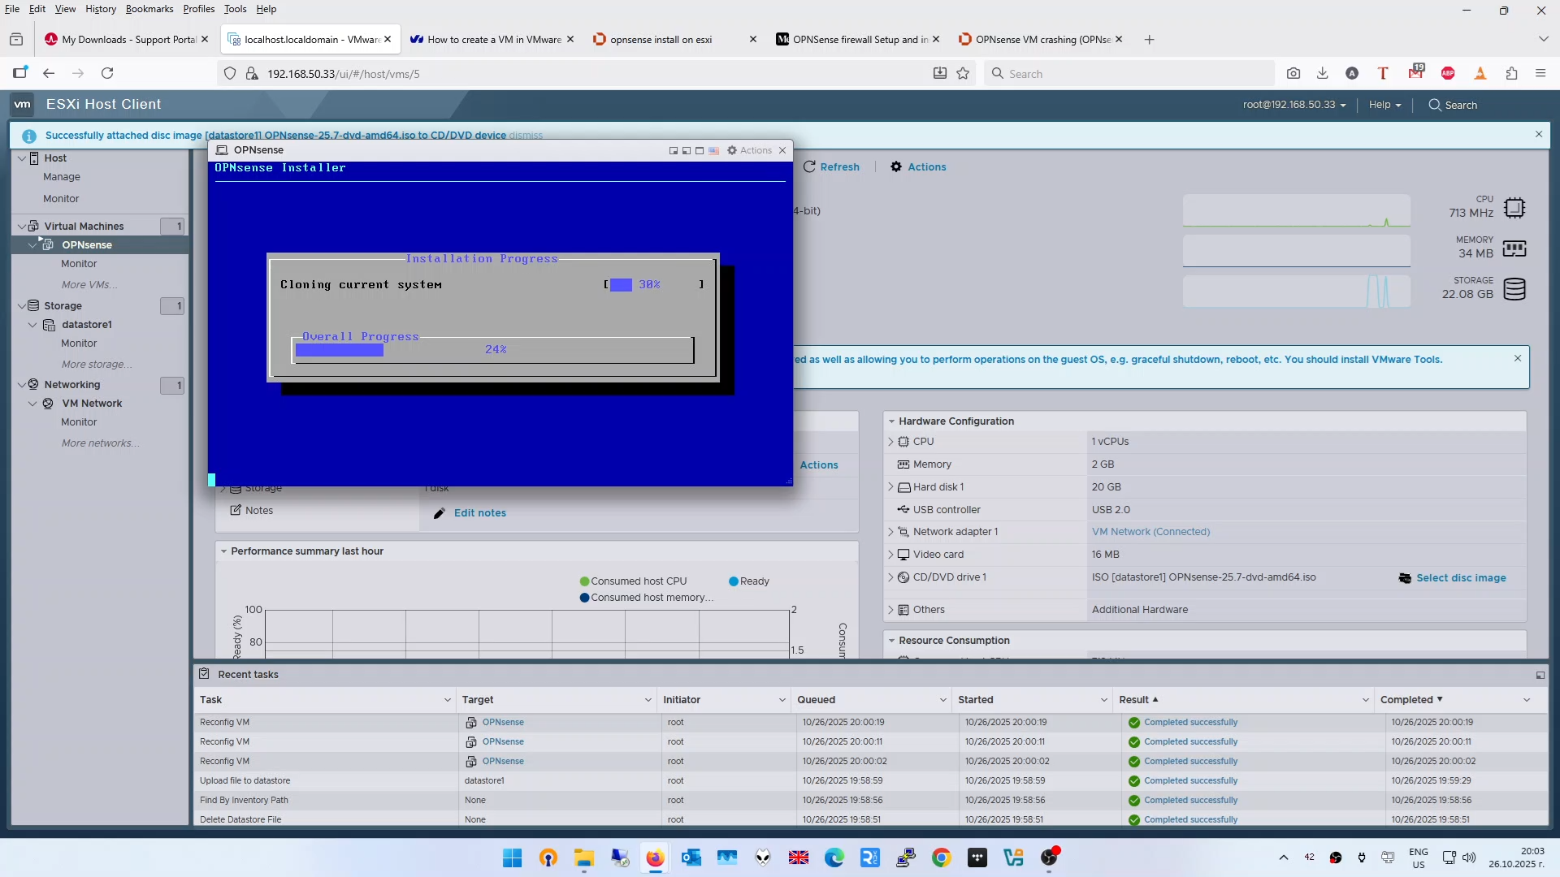
Task: Open root@192.168.50.33 user dropdown
Action: (x=1294, y=105)
